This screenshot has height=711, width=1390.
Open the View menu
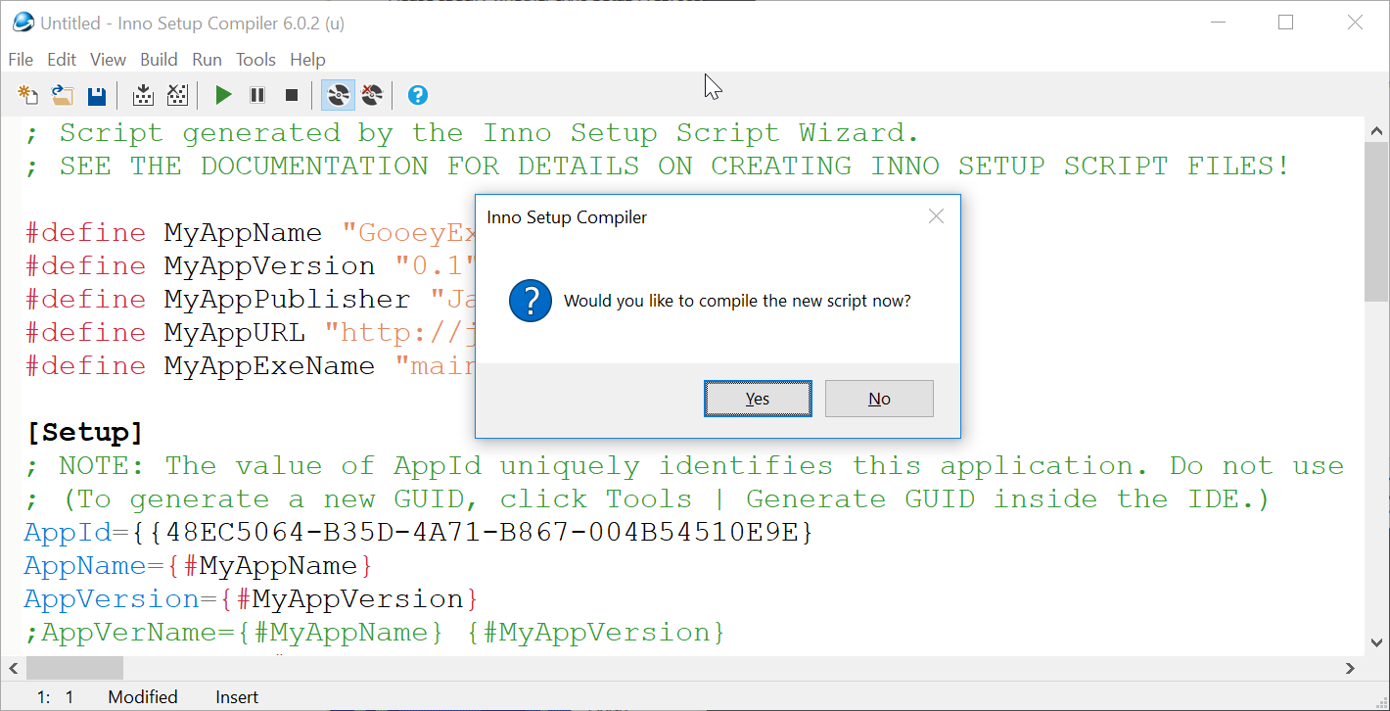108,60
